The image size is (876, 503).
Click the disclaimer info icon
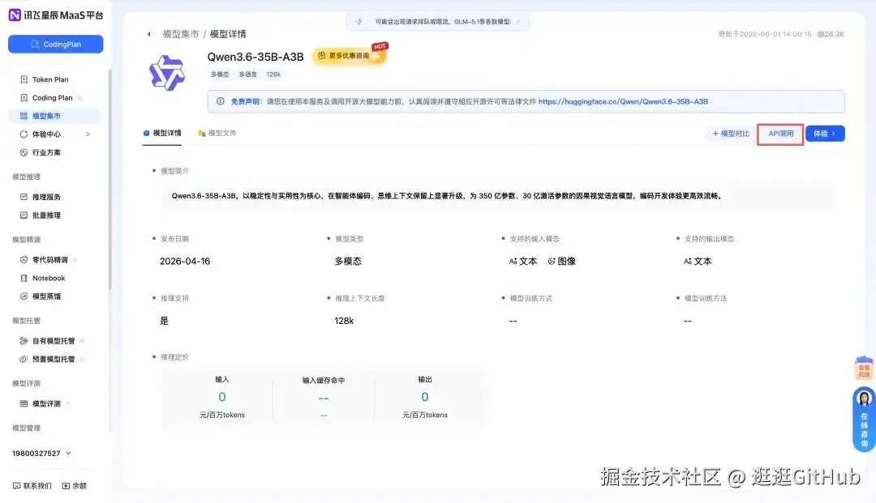(220, 101)
